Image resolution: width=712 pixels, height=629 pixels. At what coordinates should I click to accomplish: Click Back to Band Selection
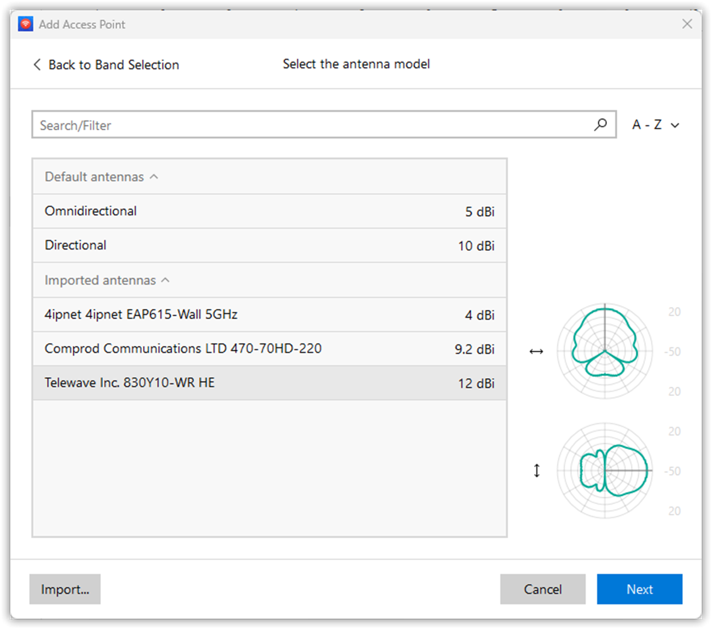pyautogui.click(x=113, y=65)
